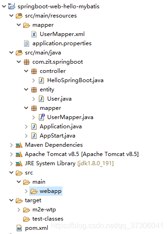Click the UserMapper.java interface icon
The image size is (167, 234).
[42, 117]
